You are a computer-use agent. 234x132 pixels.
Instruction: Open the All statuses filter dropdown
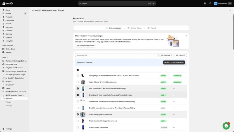pyautogui.click(x=166, y=55)
